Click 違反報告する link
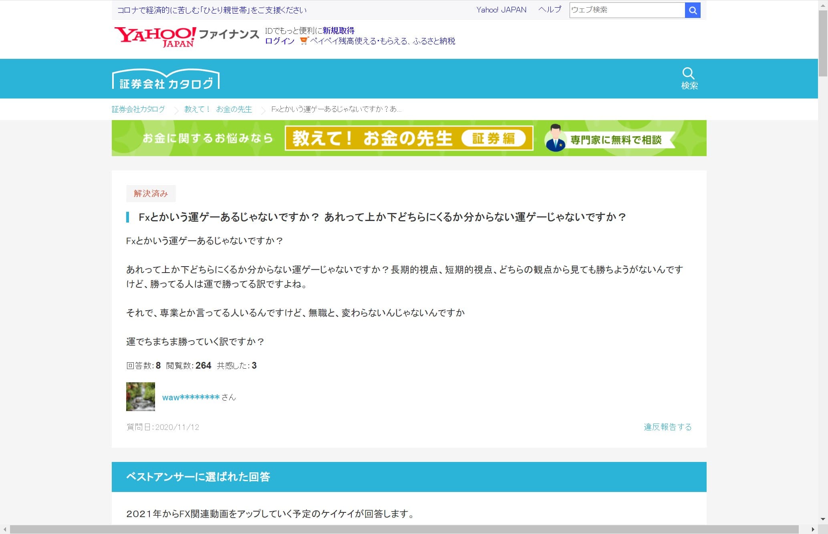 tap(667, 427)
